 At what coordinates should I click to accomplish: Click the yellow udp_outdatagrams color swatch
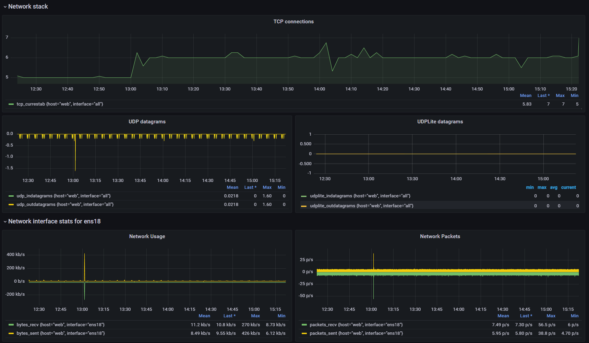coord(11,205)
